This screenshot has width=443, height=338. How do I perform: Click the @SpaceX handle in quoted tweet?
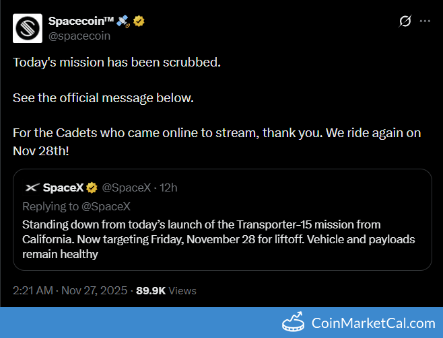point(125,187)
